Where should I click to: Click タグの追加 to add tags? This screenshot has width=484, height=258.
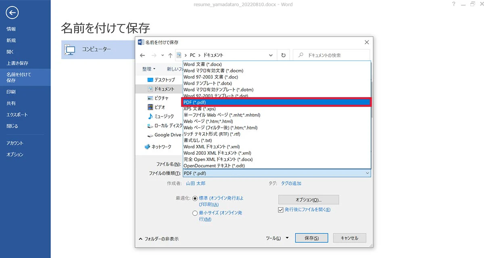click(291, 183)
